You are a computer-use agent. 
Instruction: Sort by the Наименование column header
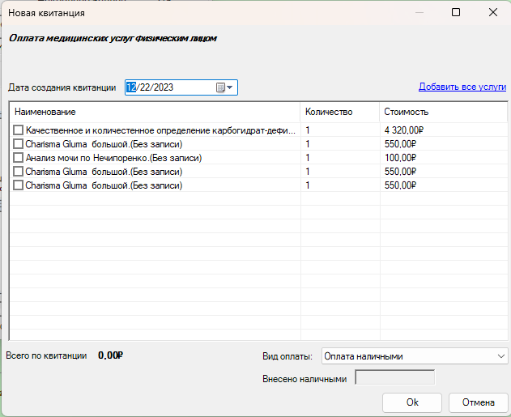coord(154,112)
